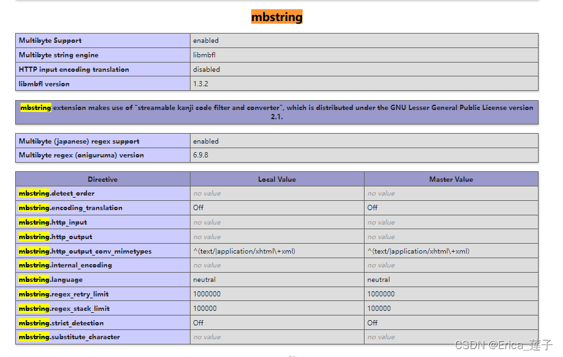Click master value 'neutral' for language
This screenshot has height=357, width=563.
(378, 279)
